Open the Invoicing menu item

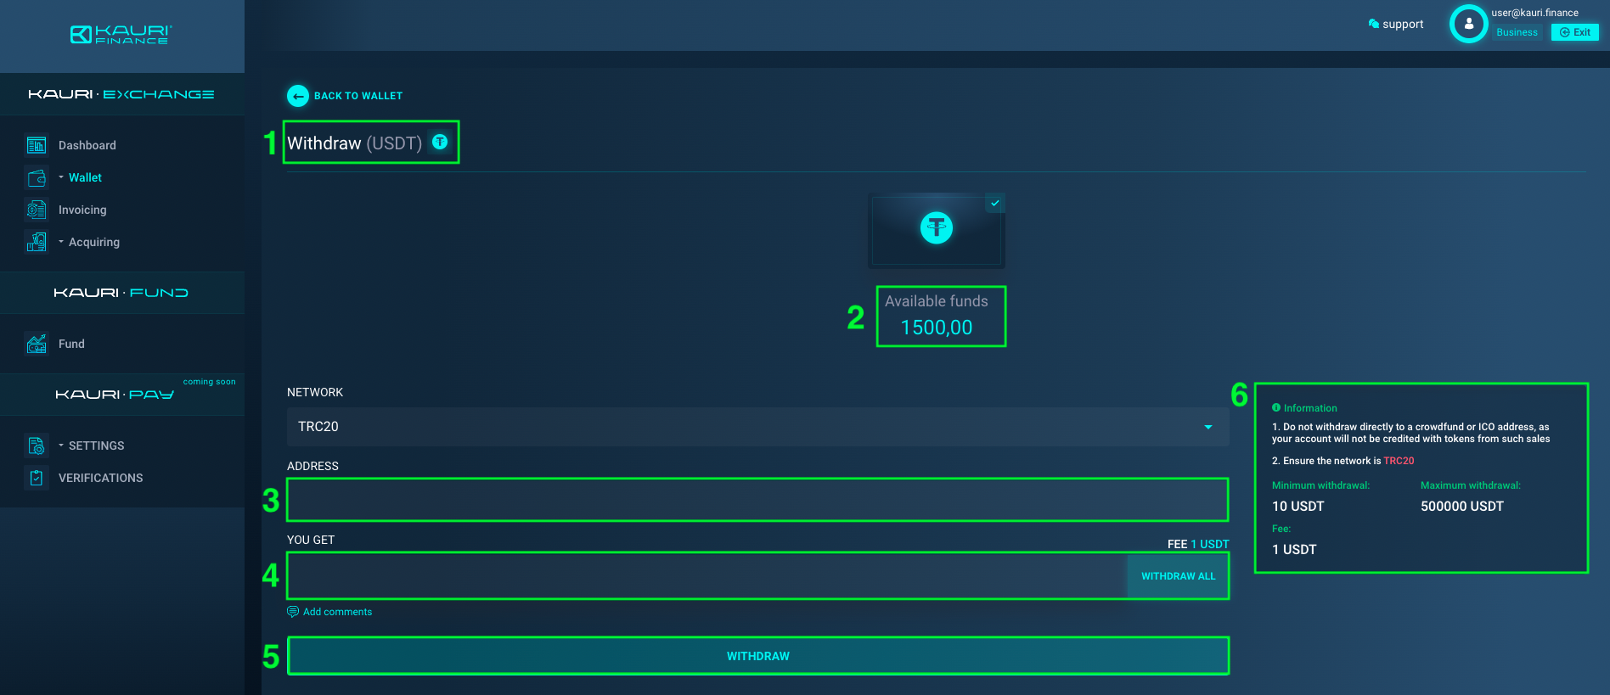82,210
